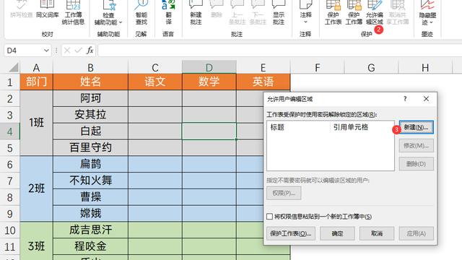Click Protect Workbook (保护工作簿)

(x=354, y=12)
